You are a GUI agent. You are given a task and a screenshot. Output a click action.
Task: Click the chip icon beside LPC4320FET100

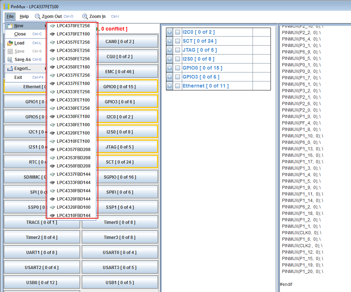click(52, 133)
